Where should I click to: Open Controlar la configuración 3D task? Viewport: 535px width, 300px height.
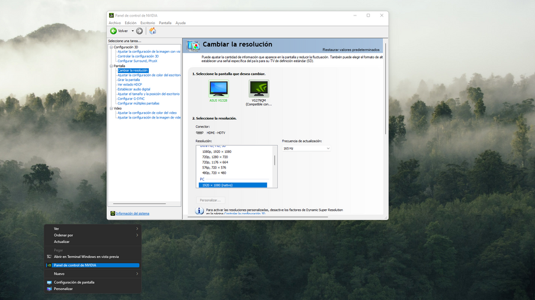[138, 56]
